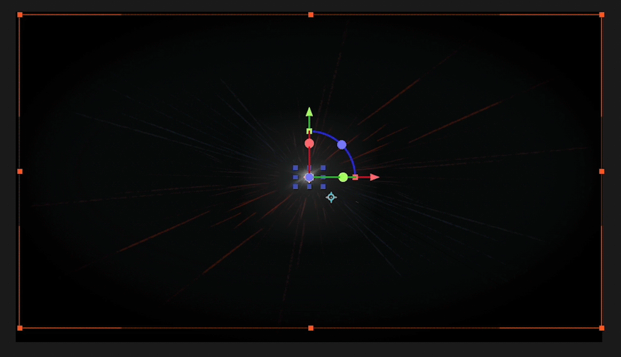Click top-right small blue square handle

coord(323,168)
